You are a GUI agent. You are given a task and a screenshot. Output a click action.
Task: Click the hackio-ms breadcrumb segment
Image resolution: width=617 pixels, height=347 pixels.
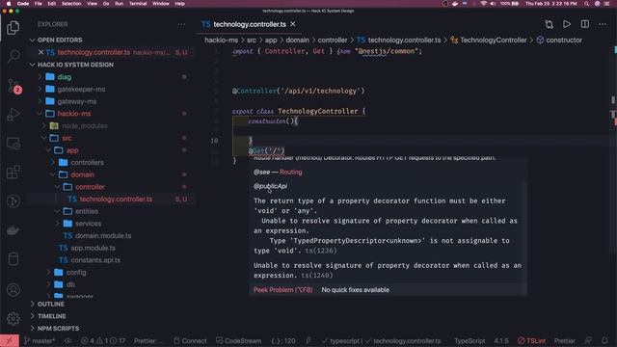[221, 40]
